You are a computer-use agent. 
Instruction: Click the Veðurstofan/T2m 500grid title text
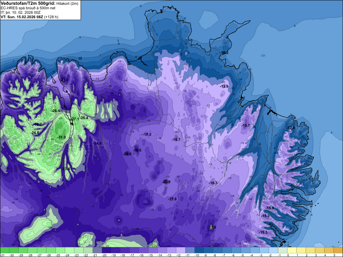[x=28, y=3]
